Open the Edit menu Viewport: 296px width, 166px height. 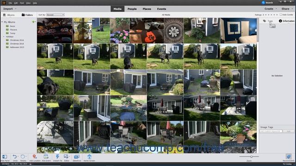tap(16, 3)
